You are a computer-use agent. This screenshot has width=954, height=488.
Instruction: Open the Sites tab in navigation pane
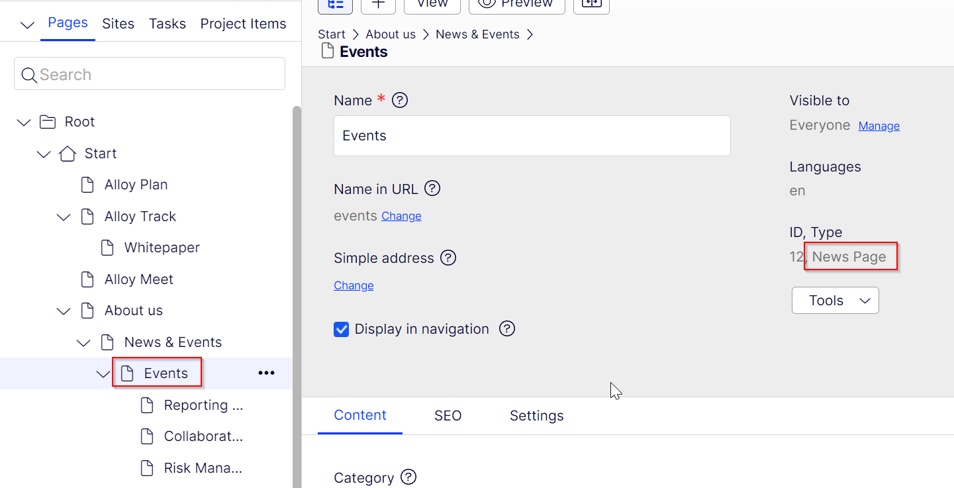tap(118, 24)
